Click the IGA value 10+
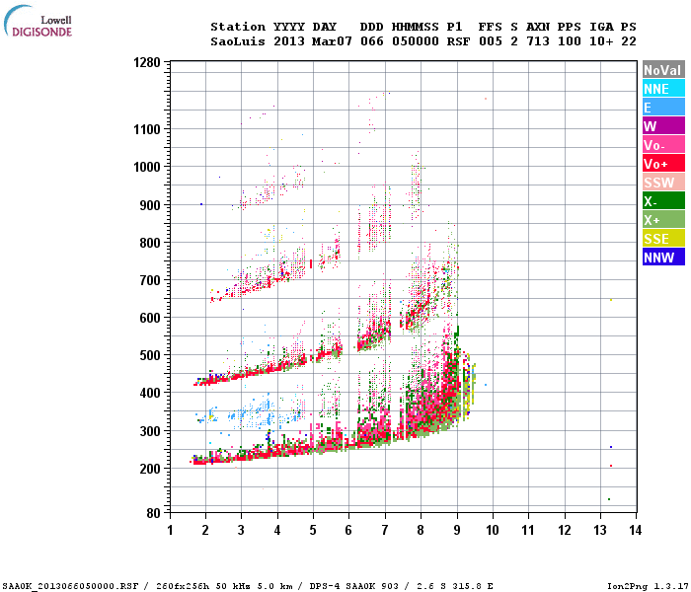The height and width of the screenshot is (592, 691). pos(601,41)
